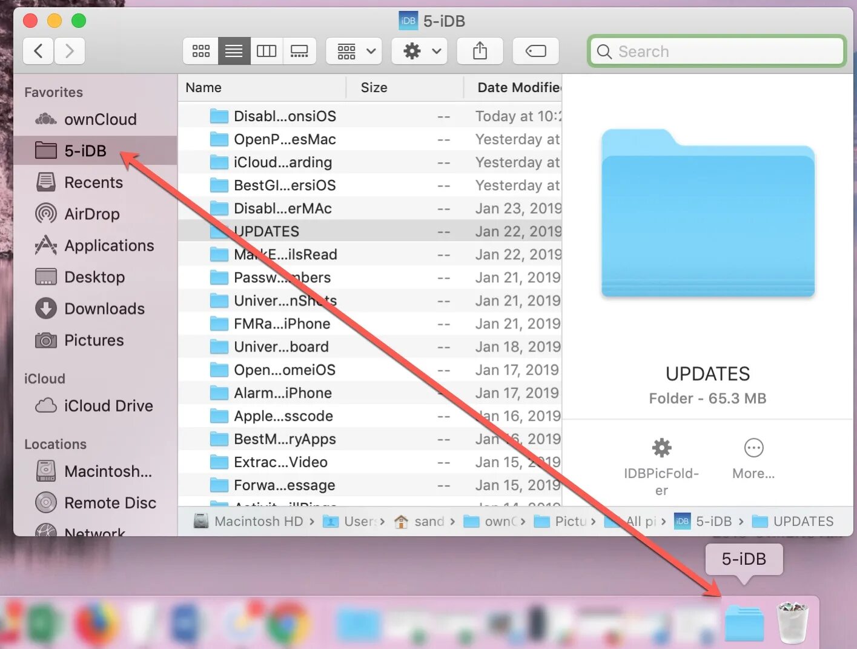The width and height of the screenshot is (857, 649).
Task: Select the BestM...ryApps folder row
Action: 370,439
